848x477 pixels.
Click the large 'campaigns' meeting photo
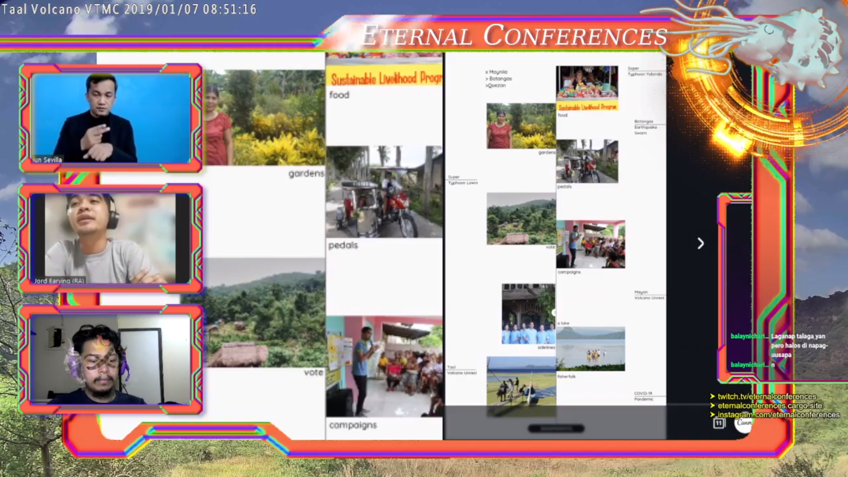384,367
